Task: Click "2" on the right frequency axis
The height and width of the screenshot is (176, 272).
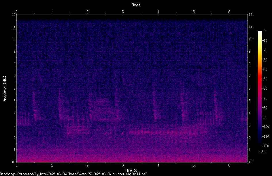Action: [250, 137]
